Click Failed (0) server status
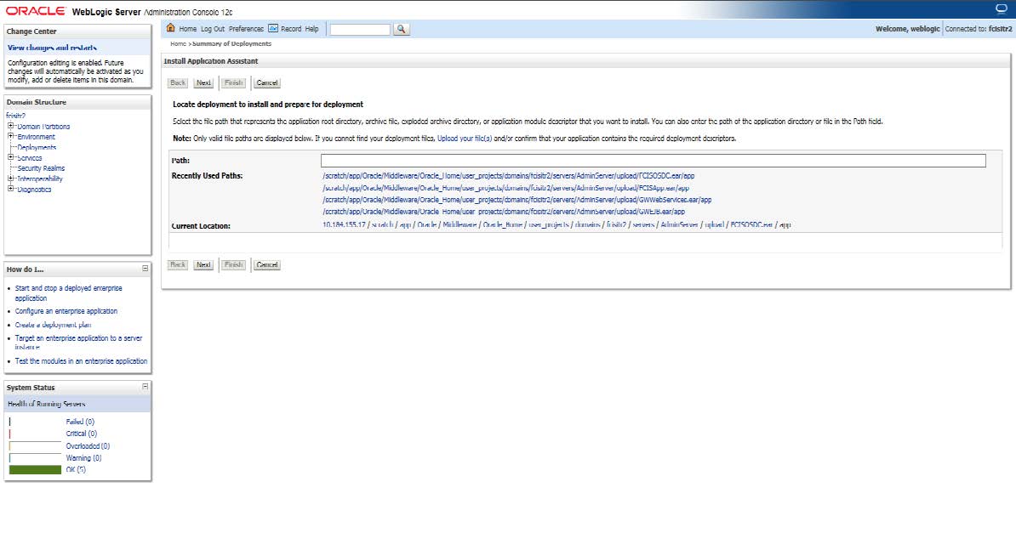This screenshot has width=1016, height=533. click(80, 422)
